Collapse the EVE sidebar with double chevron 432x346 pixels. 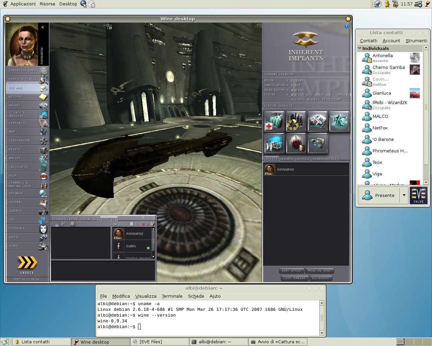43,27
